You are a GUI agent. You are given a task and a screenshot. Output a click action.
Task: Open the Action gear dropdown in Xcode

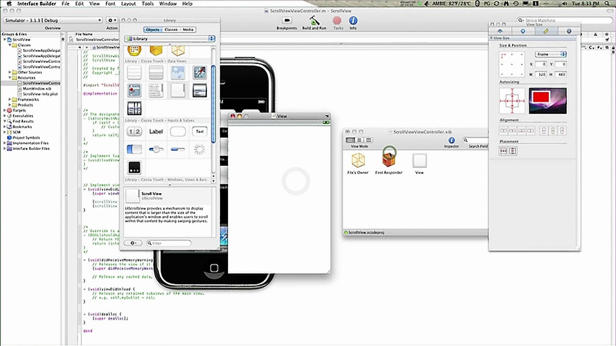(112, 21)
